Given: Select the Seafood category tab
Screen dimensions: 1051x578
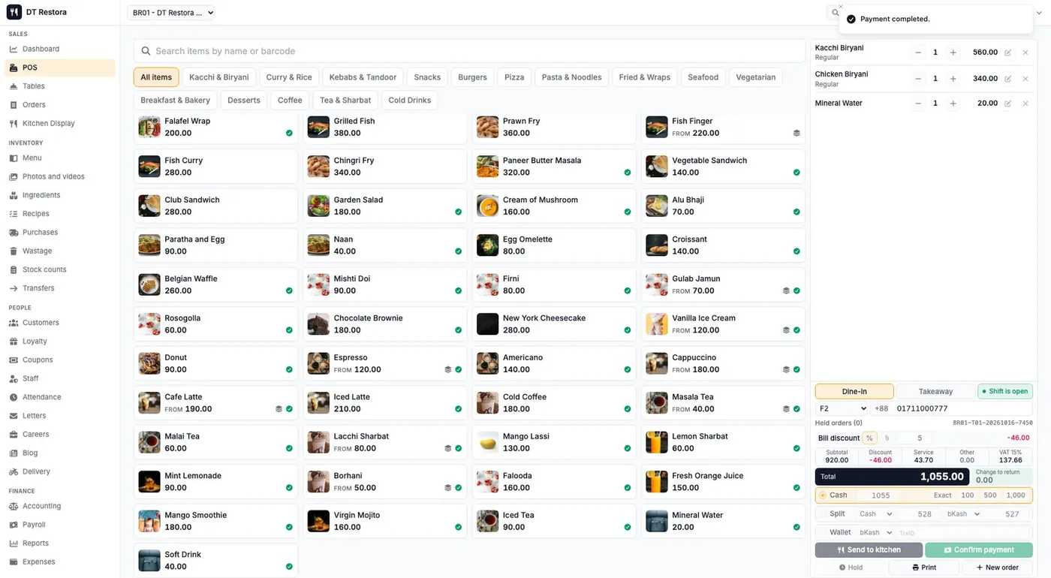Looking at the screenshot, I should (x=703, y=77).
